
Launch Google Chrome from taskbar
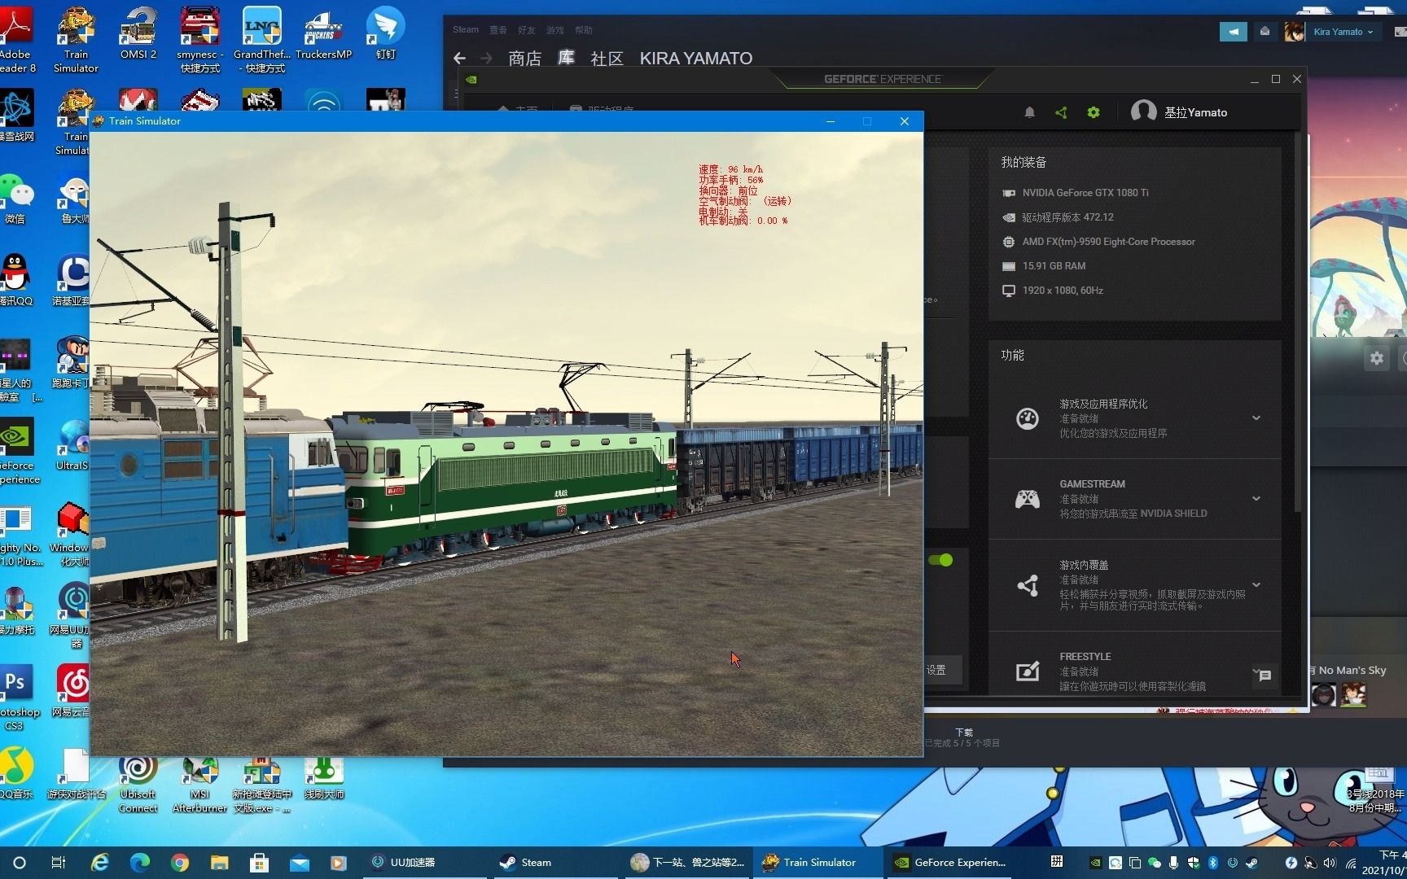[x=179, y=863]
